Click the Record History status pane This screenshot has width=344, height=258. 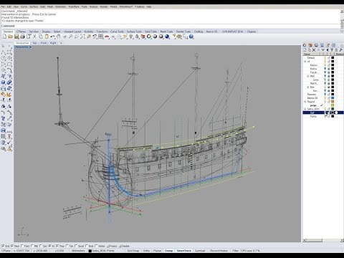click(219, 251)
